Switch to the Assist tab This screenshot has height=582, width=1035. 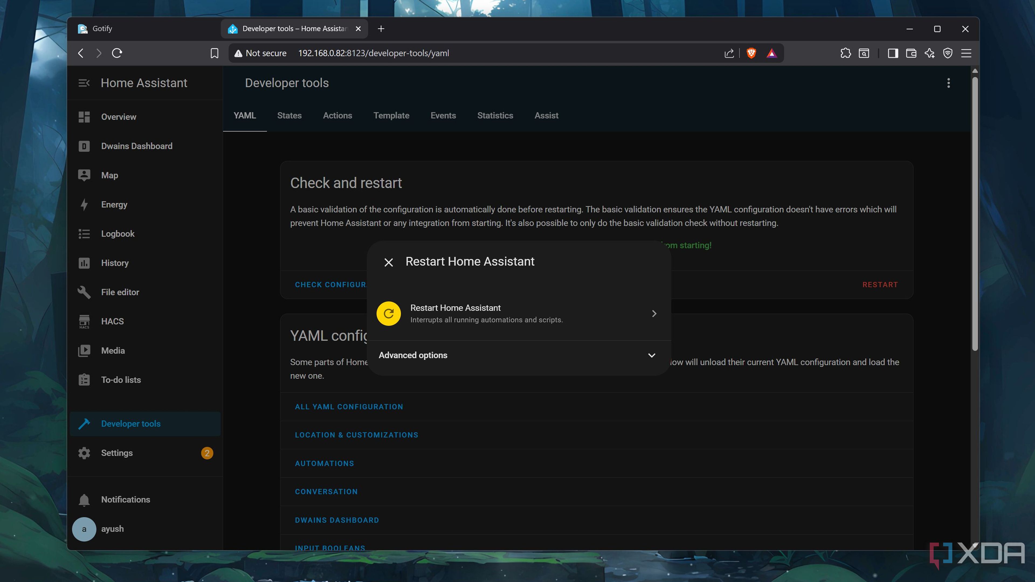coord(546,116)
